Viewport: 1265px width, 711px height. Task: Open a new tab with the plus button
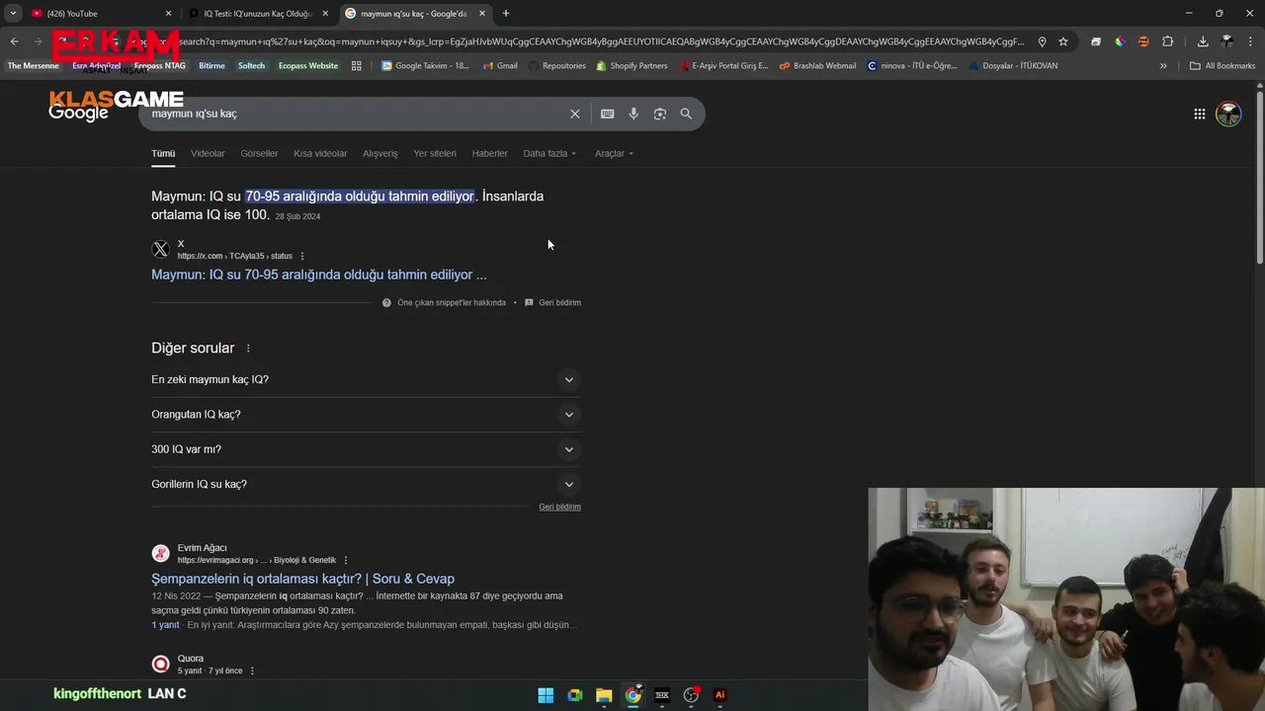(506, 13)
